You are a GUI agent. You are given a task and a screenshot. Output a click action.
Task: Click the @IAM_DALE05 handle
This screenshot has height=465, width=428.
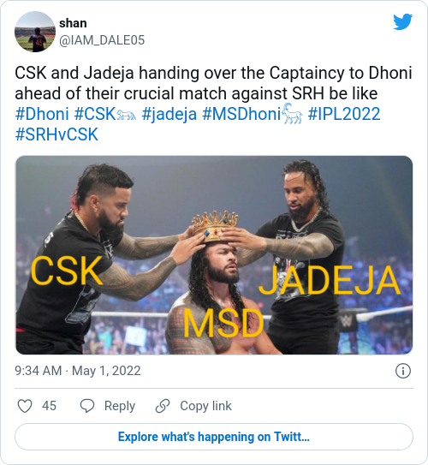[x=102, y=40]
